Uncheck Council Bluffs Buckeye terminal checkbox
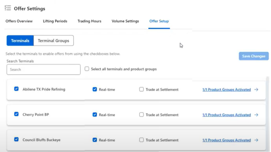Image resolution: width=271 pixels, height=152 pixels. pos(16,139)
